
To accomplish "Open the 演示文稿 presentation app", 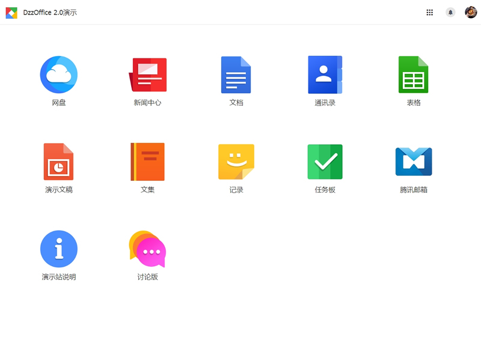I will [x=58, y=162].
